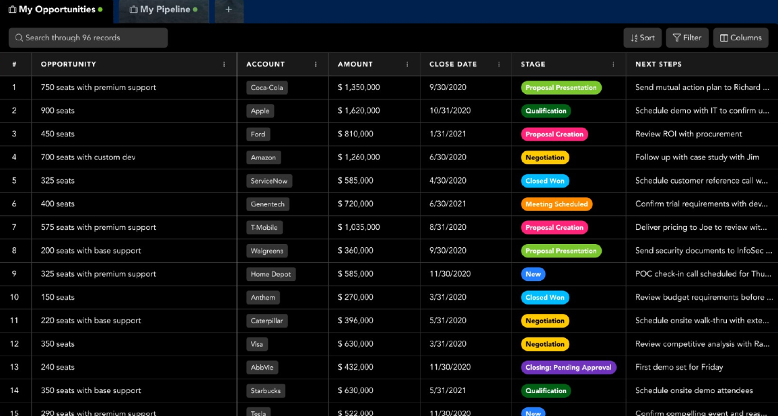Click the Apple account chip
Screen dimensions: 778x416
[x=260, y=111]
